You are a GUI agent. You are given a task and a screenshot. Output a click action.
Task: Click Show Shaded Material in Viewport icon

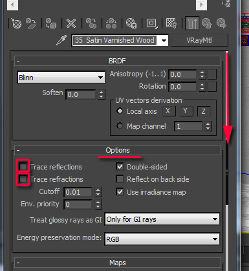point(171,23)
